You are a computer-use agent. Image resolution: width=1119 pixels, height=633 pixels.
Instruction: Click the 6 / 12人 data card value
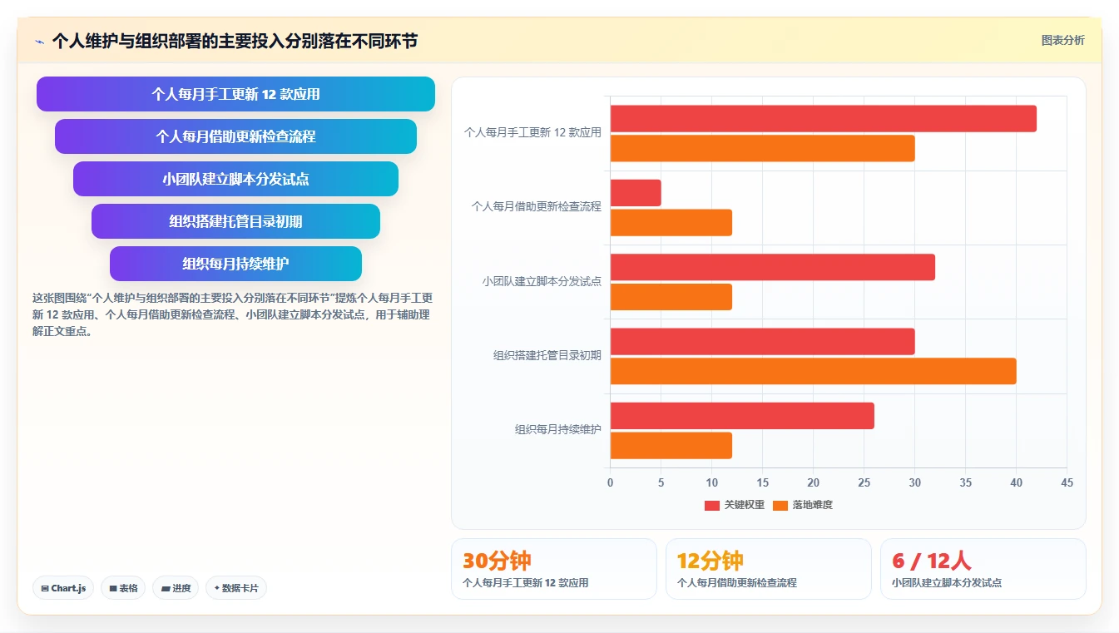click(932, 561)
